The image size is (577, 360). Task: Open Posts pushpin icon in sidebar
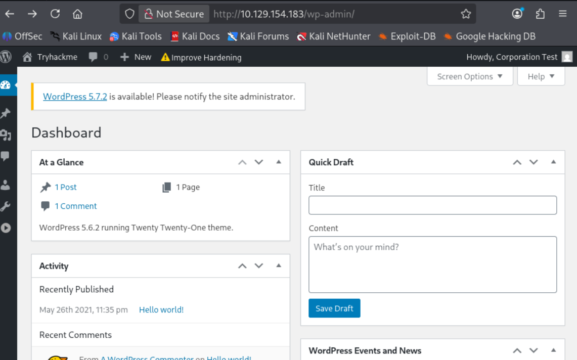coord(6,113)
